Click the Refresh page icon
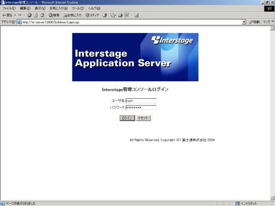Image resolution: width=275 pixels, height=206 pixels. pos(36,15)
